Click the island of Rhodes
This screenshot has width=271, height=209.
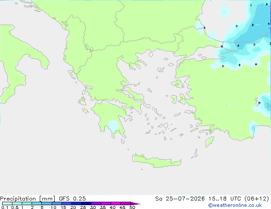(x=209, y=142)
